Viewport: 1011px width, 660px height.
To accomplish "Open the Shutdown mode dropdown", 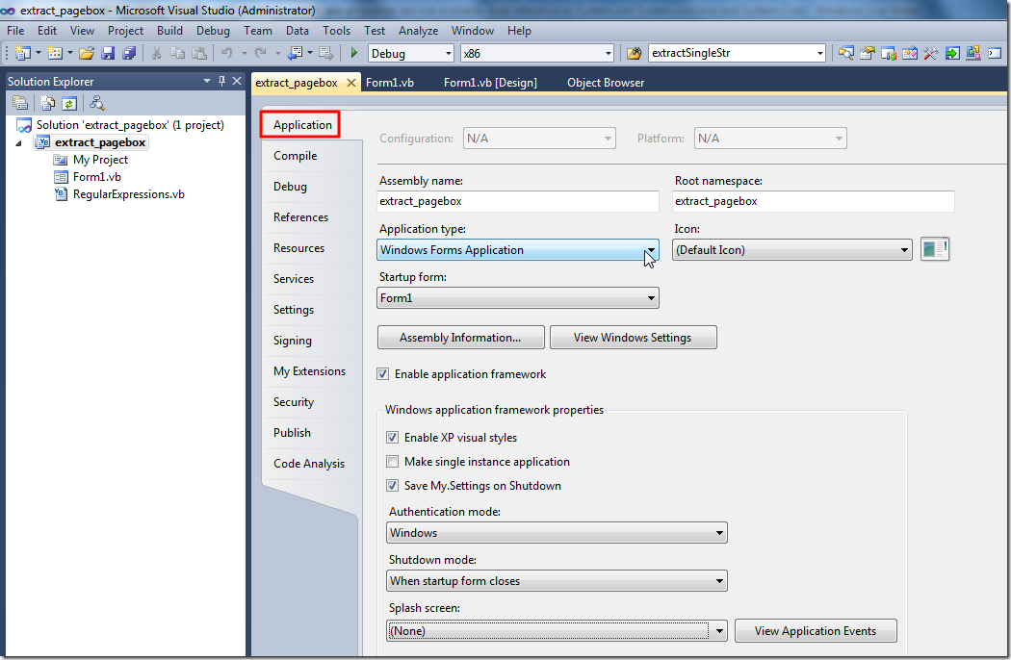I will [x=557, y=581].
